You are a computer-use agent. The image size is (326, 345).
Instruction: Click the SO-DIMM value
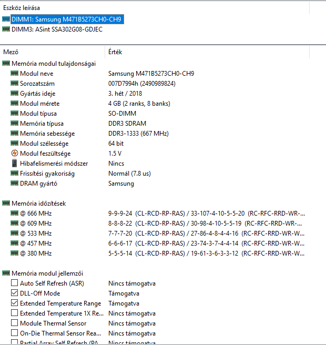(x=123, y=114)
